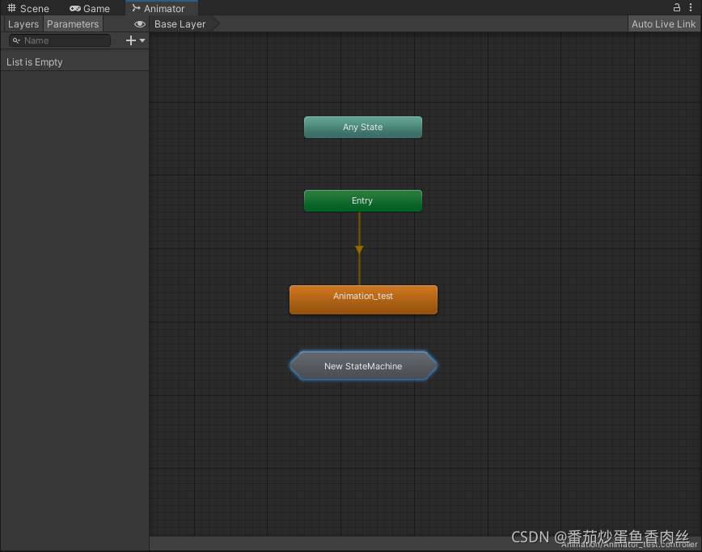Click the Base Layer breadcrumb
This screenshot has height=552, width=702.
click(180, 24)
